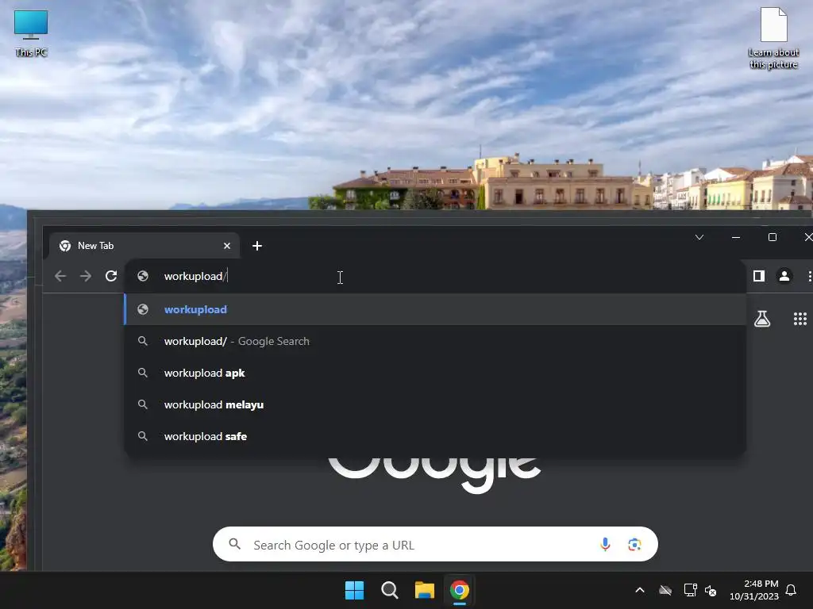813x609 pixels.
Task: Maximize the Chrome window
Action: coord(772,237)
